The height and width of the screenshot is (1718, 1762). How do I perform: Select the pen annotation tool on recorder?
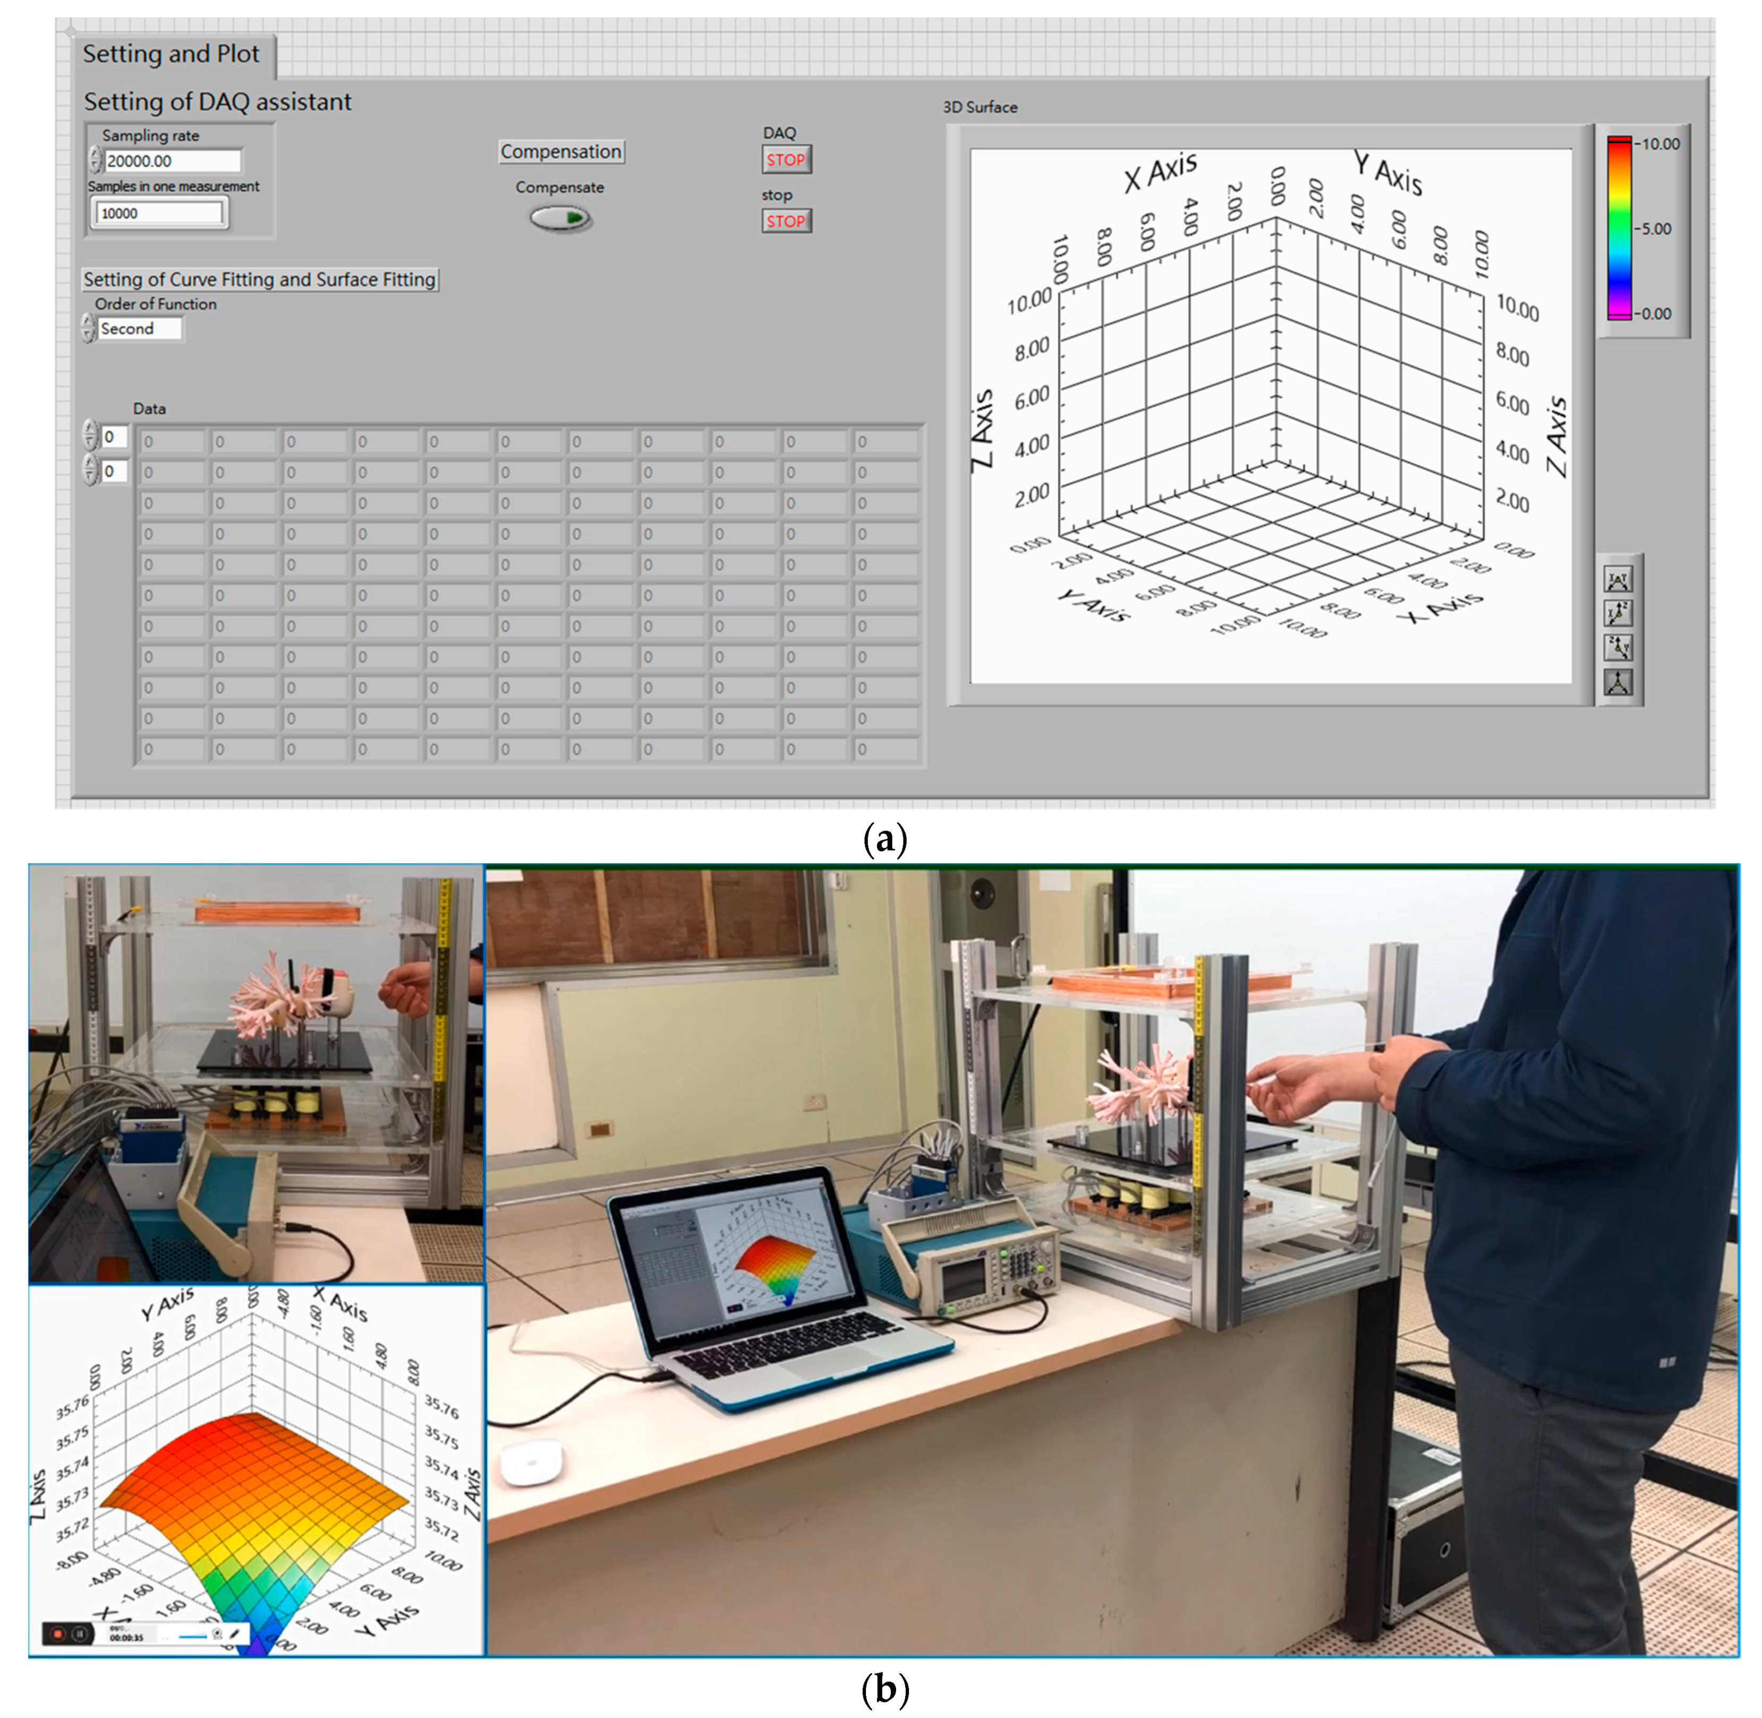click(235, 1633)
